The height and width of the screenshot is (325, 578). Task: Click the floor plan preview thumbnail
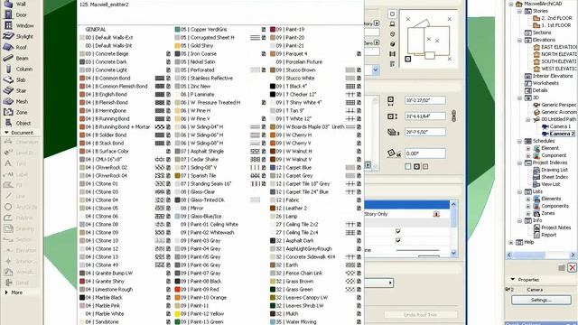point(429,40)
